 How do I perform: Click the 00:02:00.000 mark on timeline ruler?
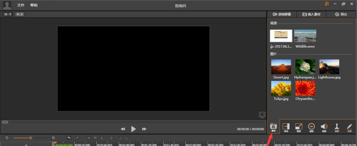click(x=194, y=145)
